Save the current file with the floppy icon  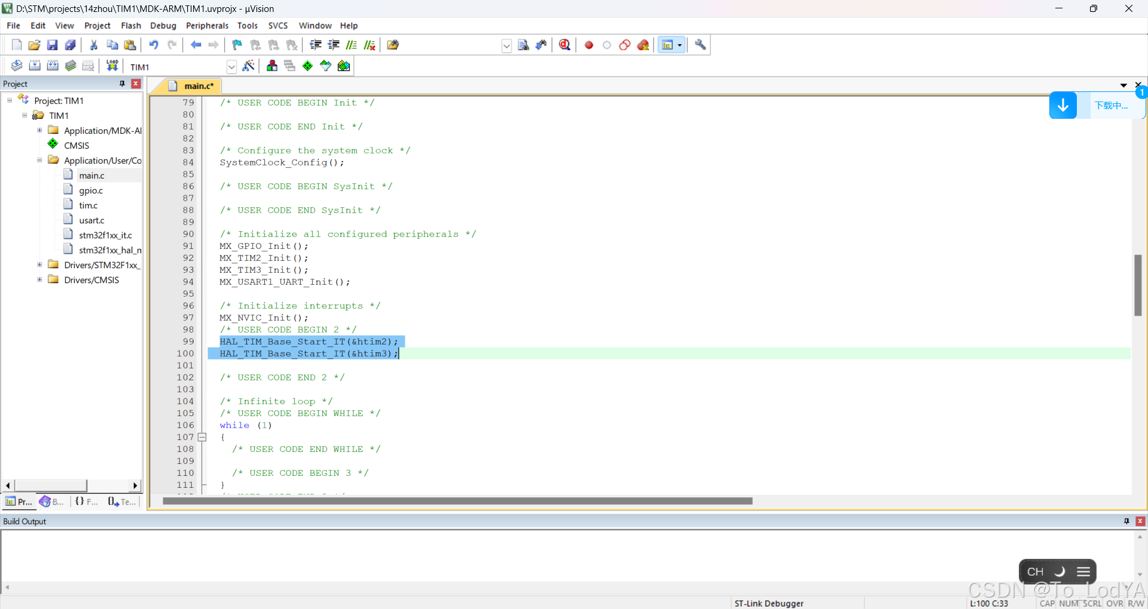(x=52, y=45)
